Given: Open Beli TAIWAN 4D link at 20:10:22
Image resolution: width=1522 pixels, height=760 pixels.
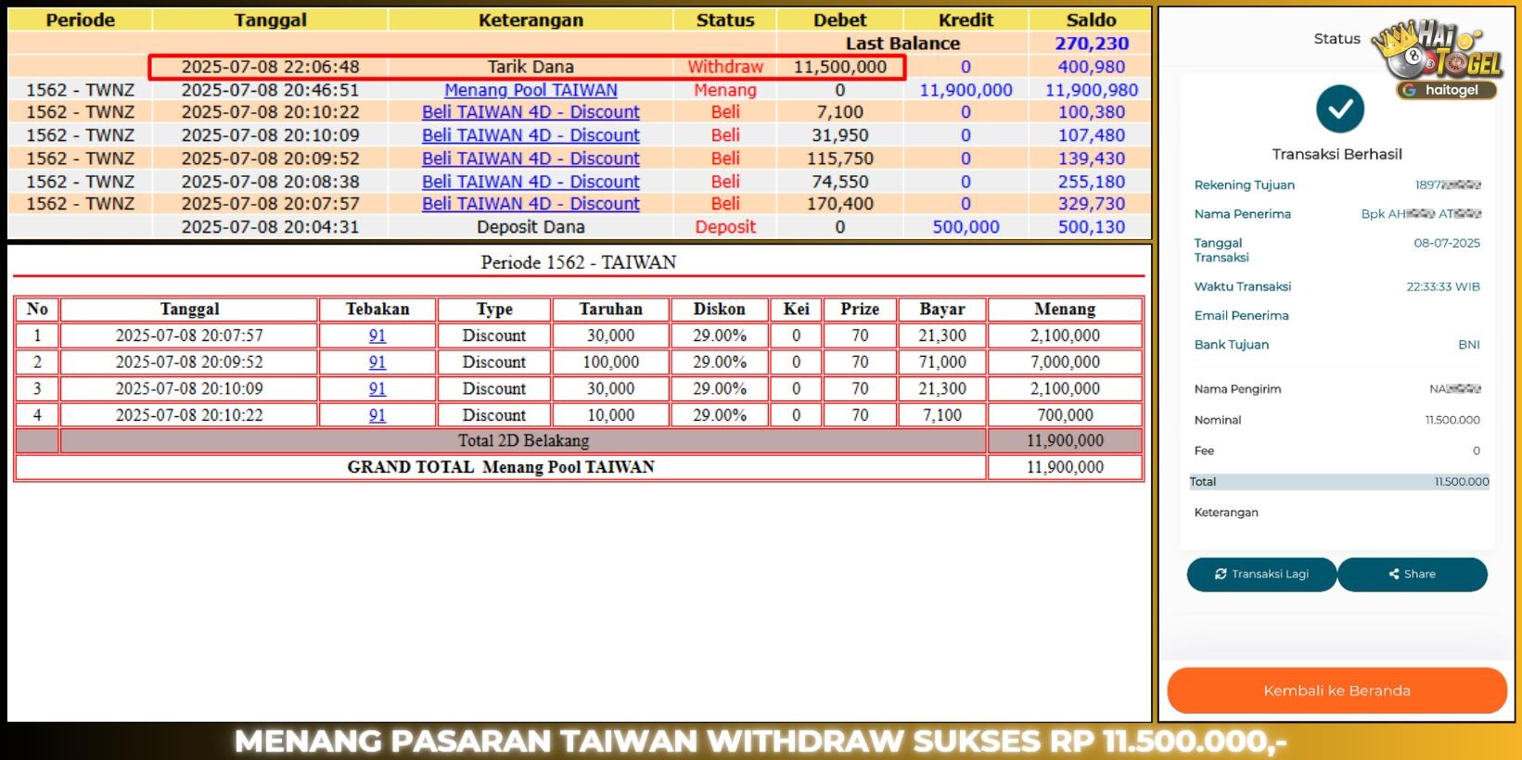Looking at the screenshot, I should [x=531, y=112].
